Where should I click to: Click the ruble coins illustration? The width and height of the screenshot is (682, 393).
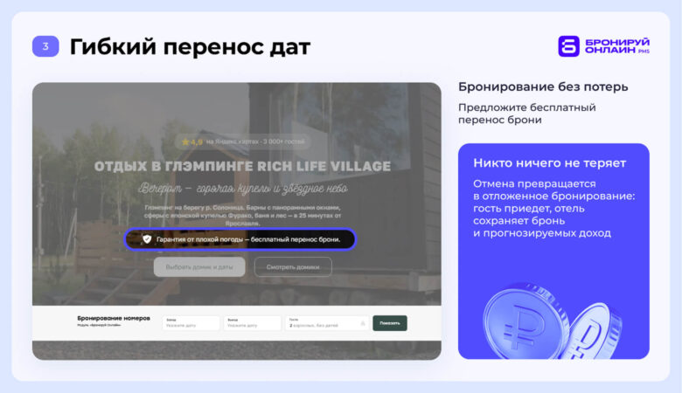[553, 321]
